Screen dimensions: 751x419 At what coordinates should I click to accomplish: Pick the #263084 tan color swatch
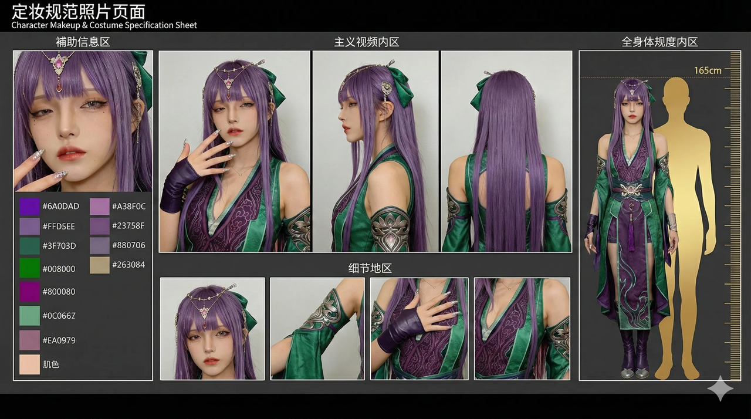tap(100, 265)
